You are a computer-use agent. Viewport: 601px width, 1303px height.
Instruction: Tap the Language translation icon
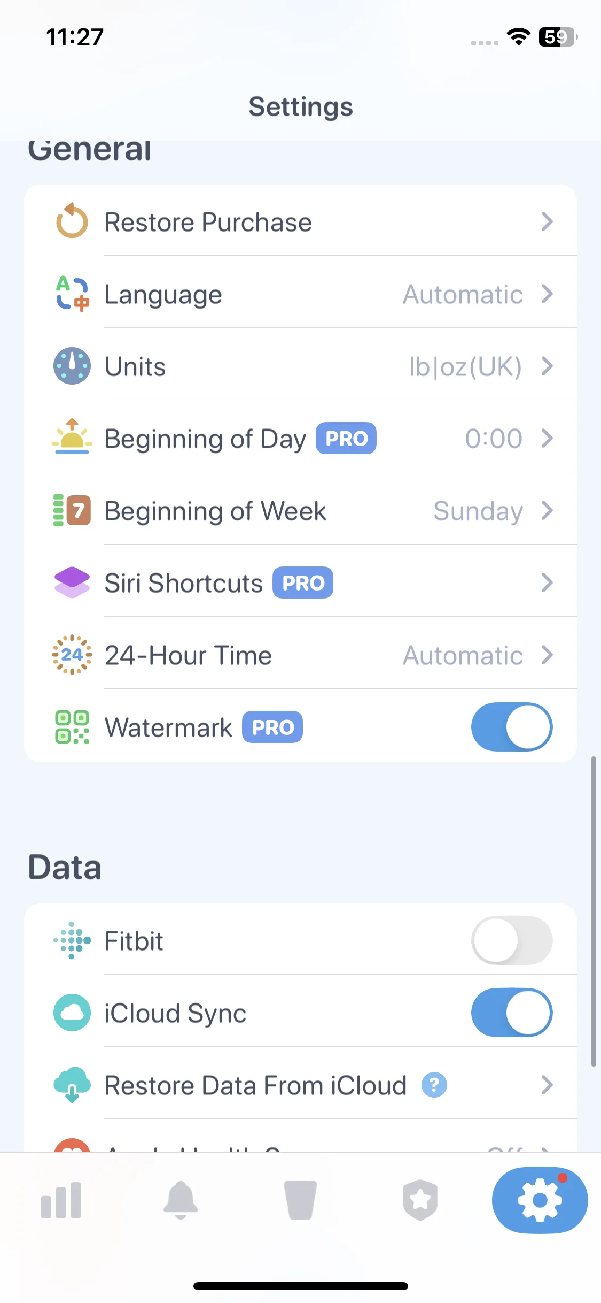click(x=72, y=294)
